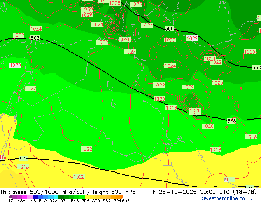This screenshot has height=202, width=261.
Task: Click the '1016' pressure label in the yellow zone
Action: coord(230,179)
